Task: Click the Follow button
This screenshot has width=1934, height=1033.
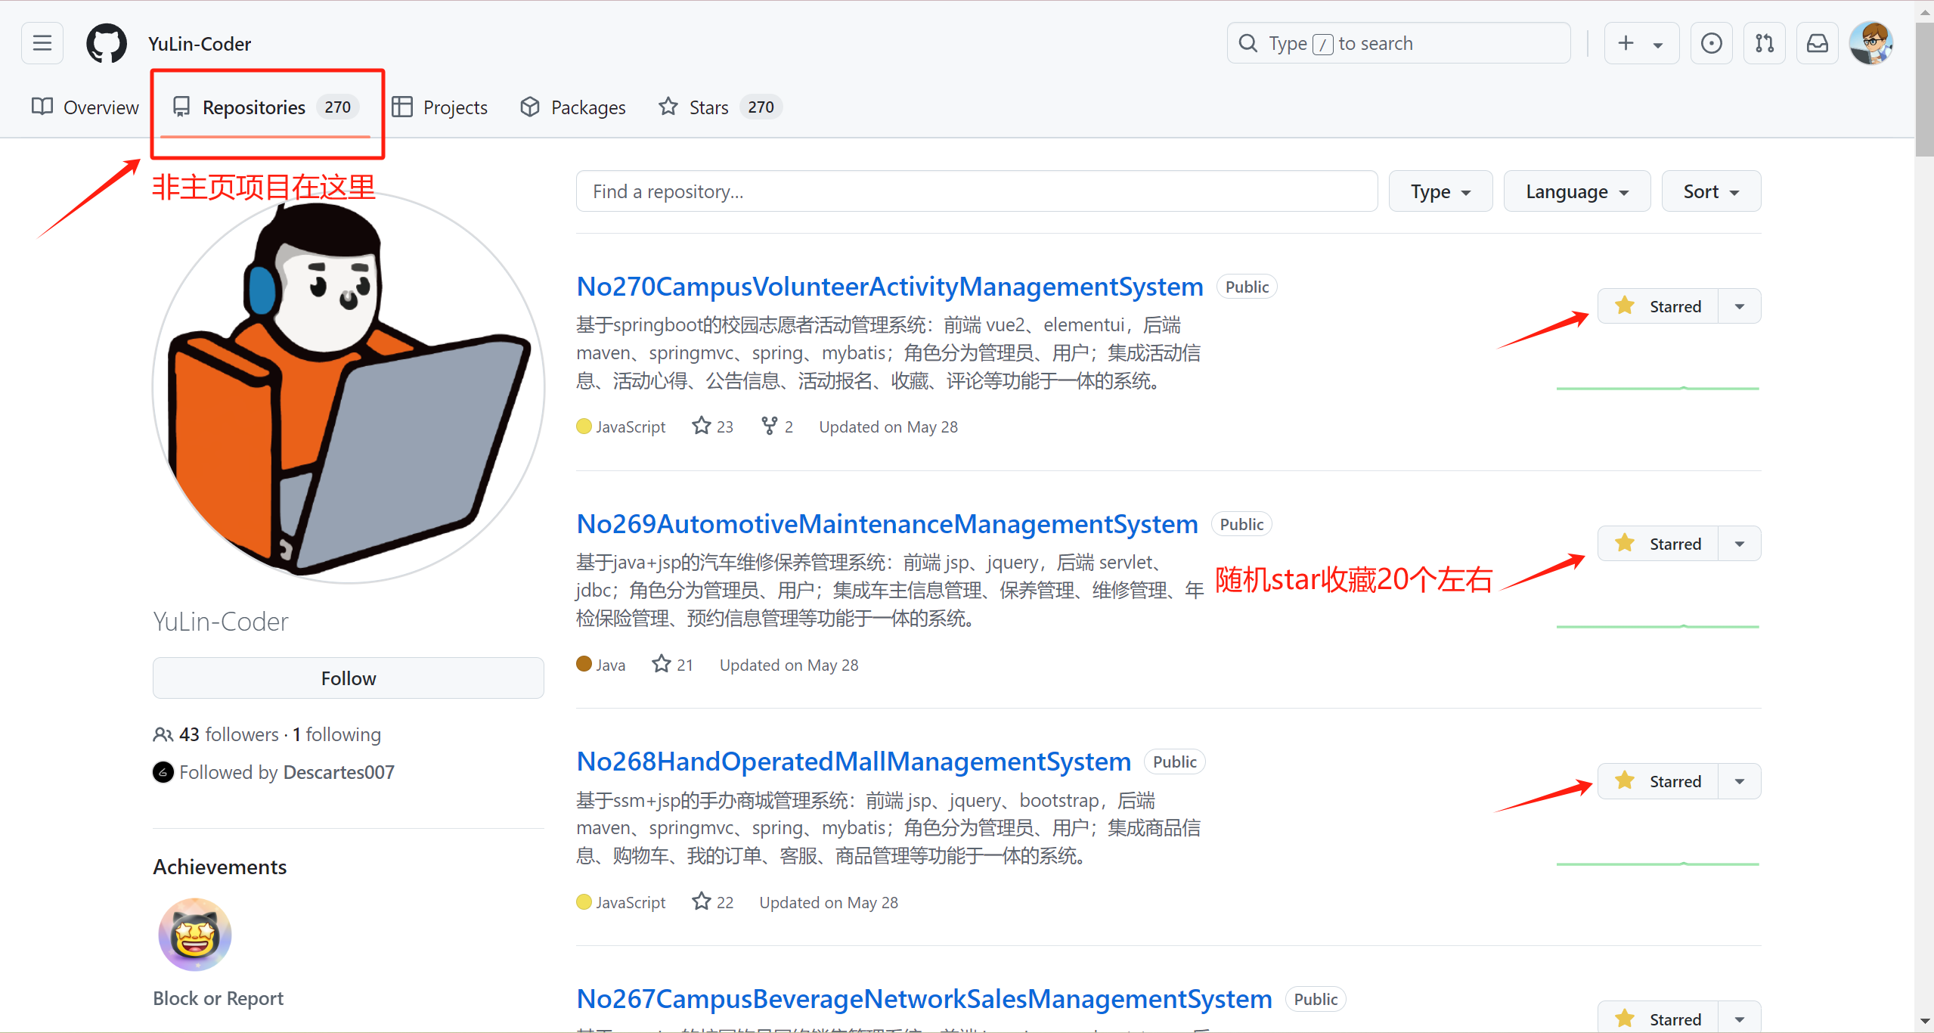Action: 349,678
